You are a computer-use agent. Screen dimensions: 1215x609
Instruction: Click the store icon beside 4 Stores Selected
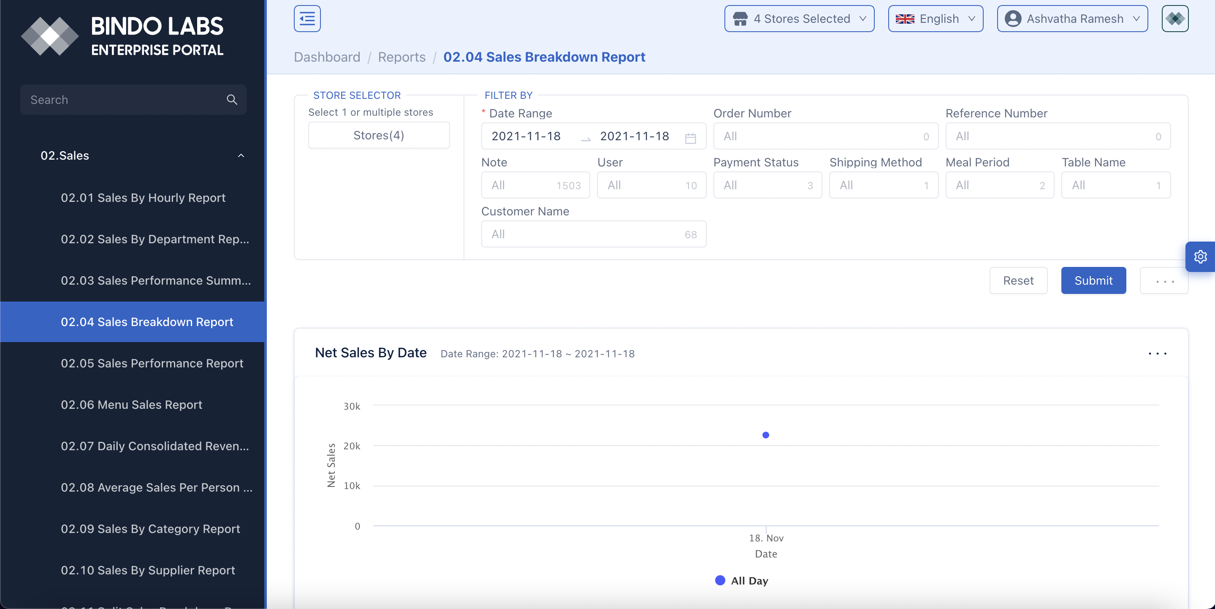pos(740,19)
